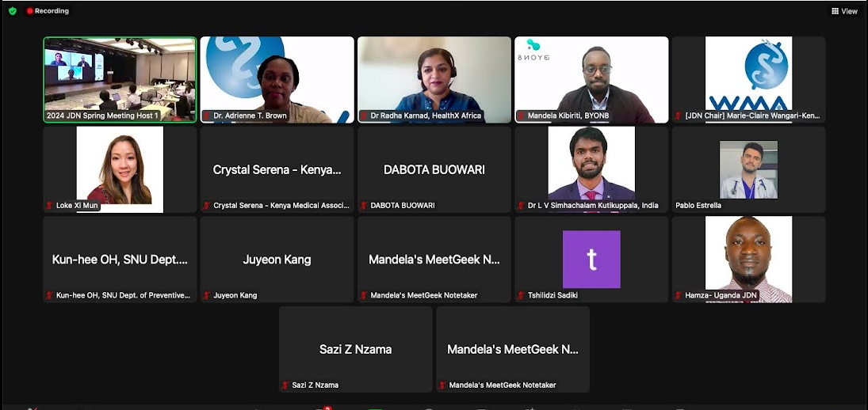Click the muted mic icon beside JDN Chair Marie-Claire
The width and height of the screenshot is (868, 410).
[x=678, y=116]
